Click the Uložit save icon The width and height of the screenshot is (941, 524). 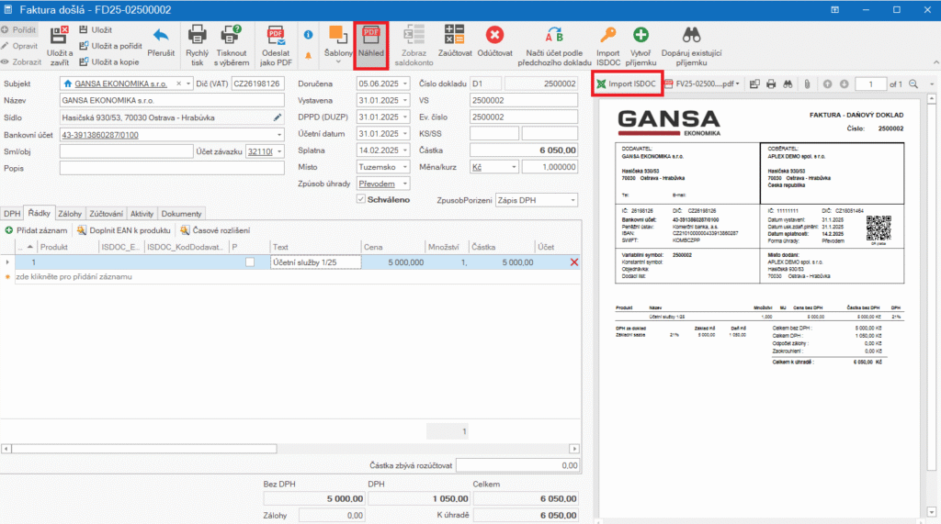click(x=84, y=29)
